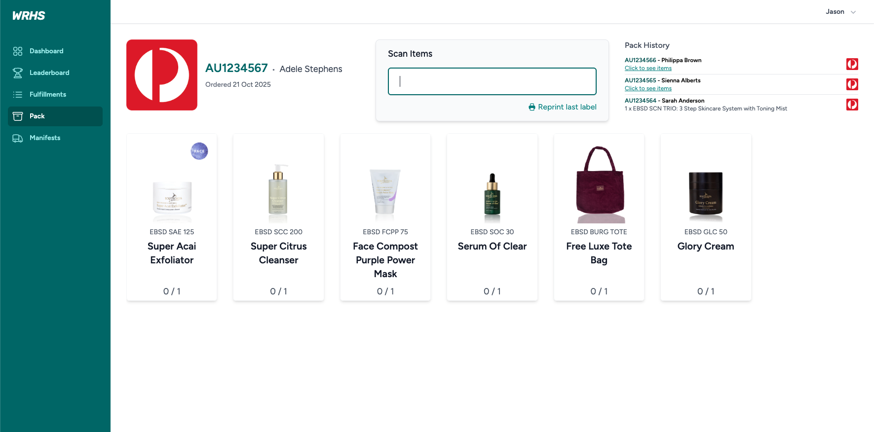
Task: Open the Dashboard via its grid icon
Action: tap(18, 51)
